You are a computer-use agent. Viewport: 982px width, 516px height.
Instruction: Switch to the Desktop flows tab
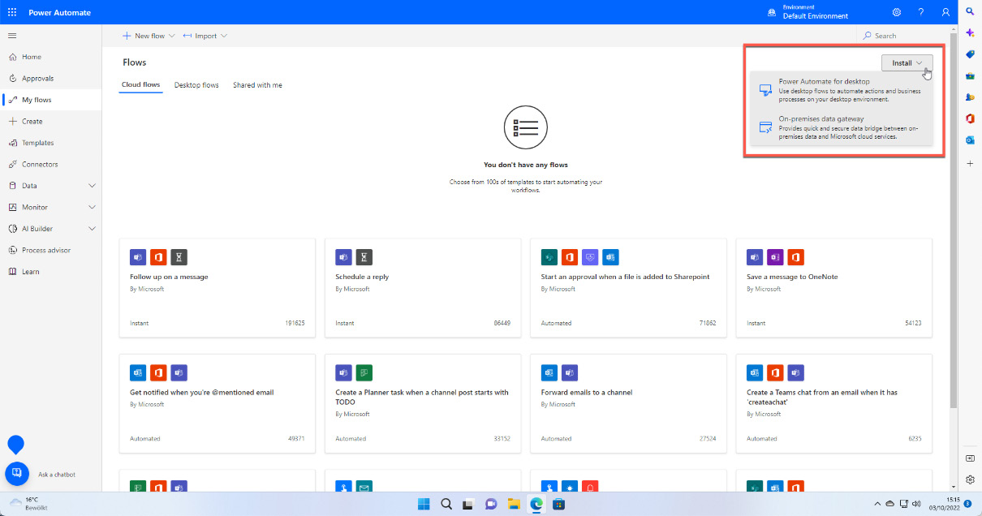(196, 85)
